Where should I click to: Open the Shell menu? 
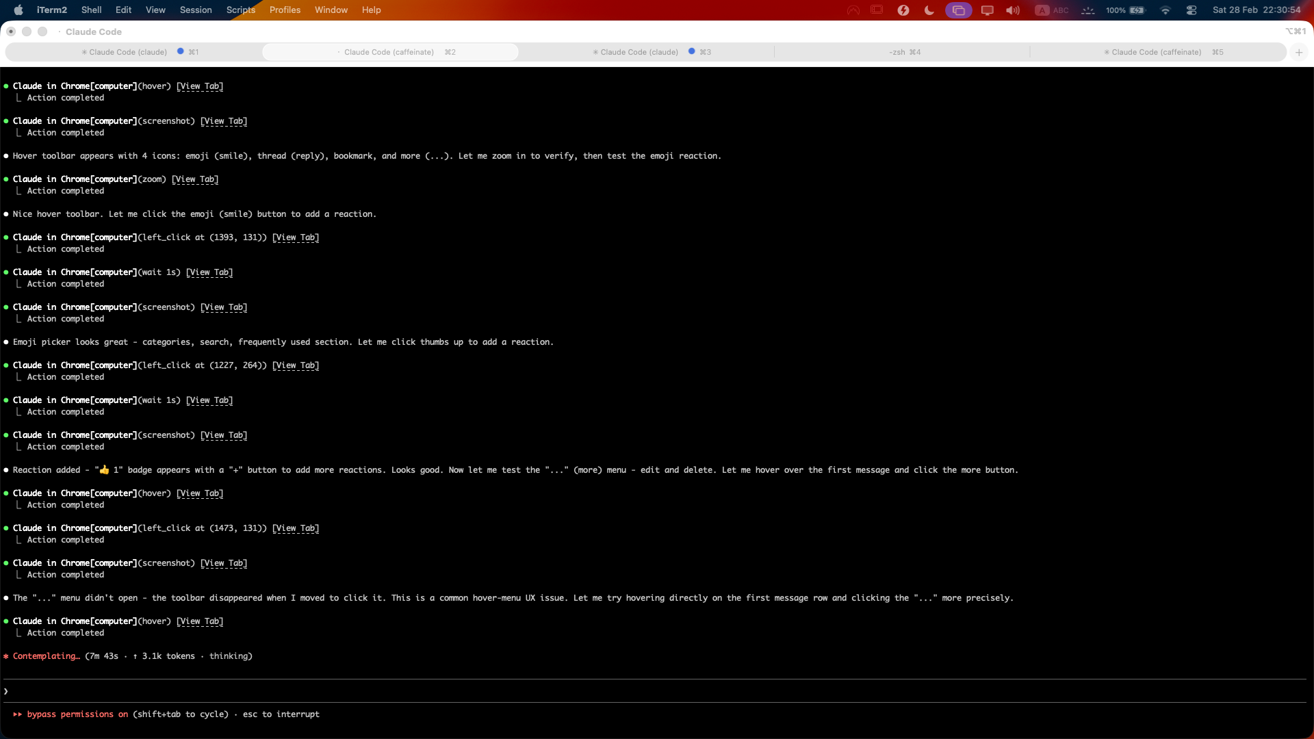click(91, 10)
